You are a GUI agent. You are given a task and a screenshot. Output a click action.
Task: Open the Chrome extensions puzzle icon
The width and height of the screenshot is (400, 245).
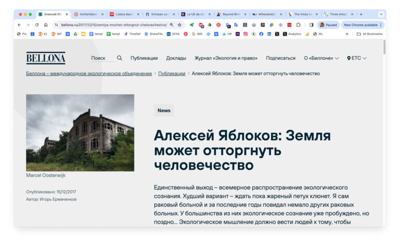298,24
